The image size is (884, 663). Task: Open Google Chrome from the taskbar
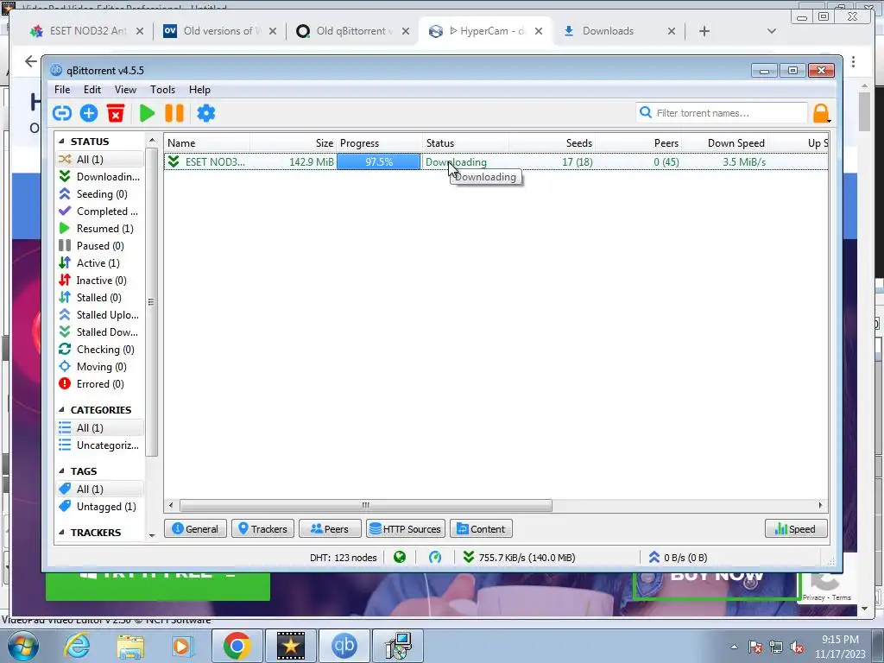tap(237, 646)
